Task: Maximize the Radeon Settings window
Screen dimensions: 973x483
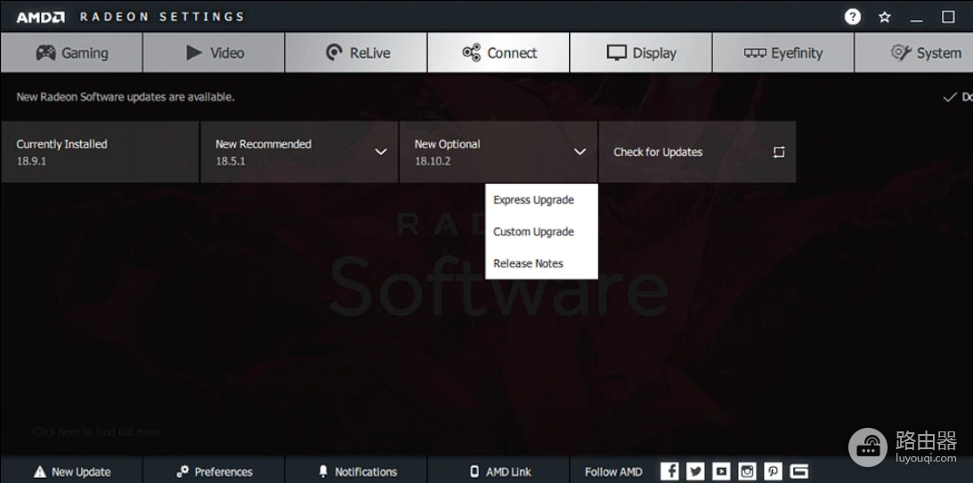Action: (x=948, y=17)
